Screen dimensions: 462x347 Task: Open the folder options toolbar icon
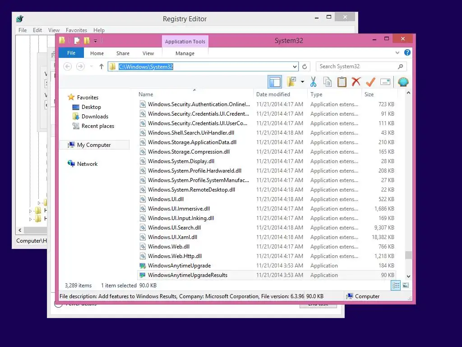[291, 82]
